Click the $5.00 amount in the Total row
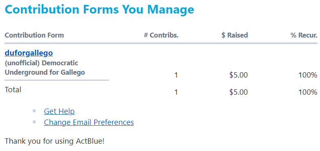This screenshot has width=320, height=151. (x=238, y=93)
